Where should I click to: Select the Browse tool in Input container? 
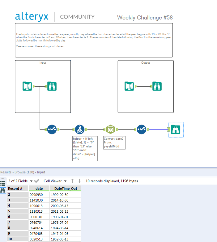52,86
